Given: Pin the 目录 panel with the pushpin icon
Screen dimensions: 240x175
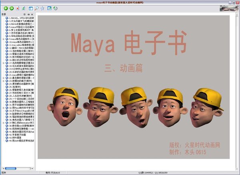Looking at the screenshot, I should (28, 14).
